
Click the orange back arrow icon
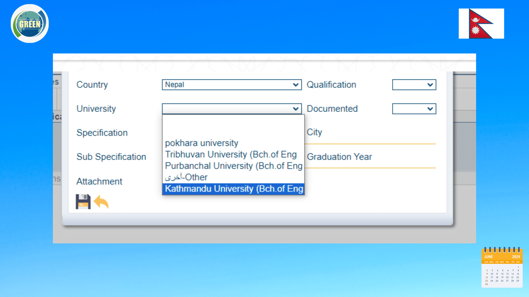click(x=101, y=202)
